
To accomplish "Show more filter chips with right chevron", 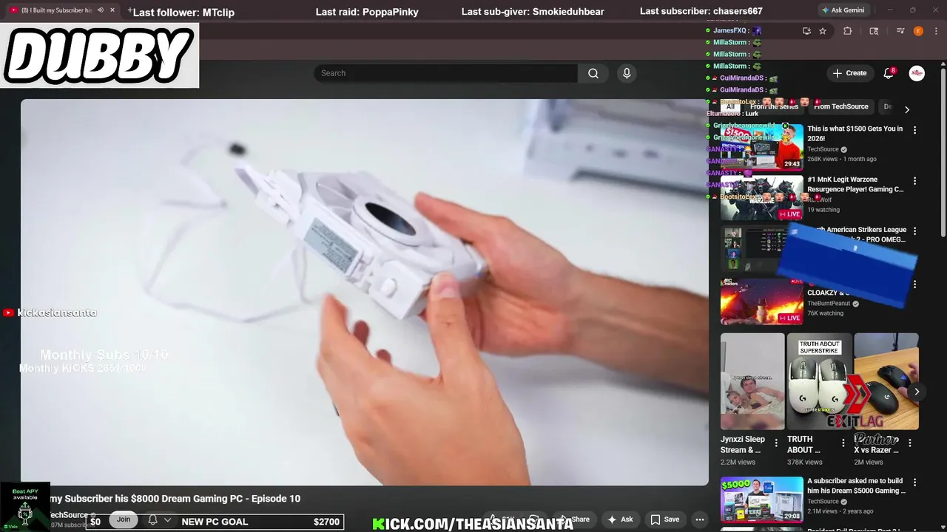I will tap(907, 109).
